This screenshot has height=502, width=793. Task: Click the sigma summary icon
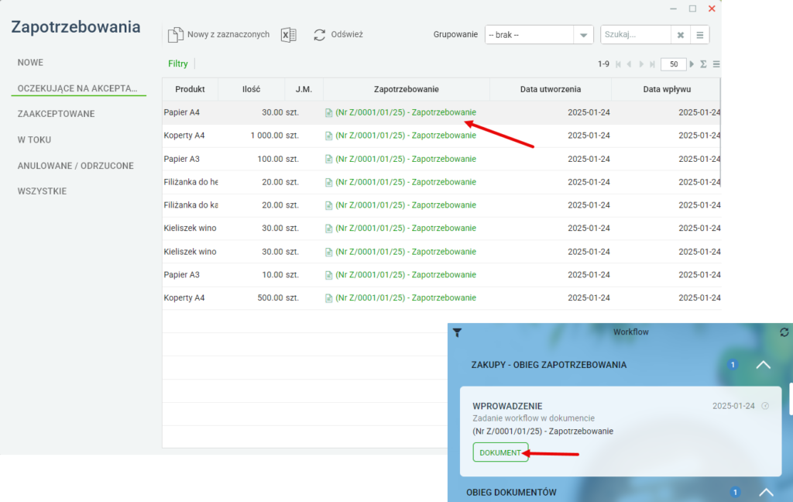click(x=703, y=64)
